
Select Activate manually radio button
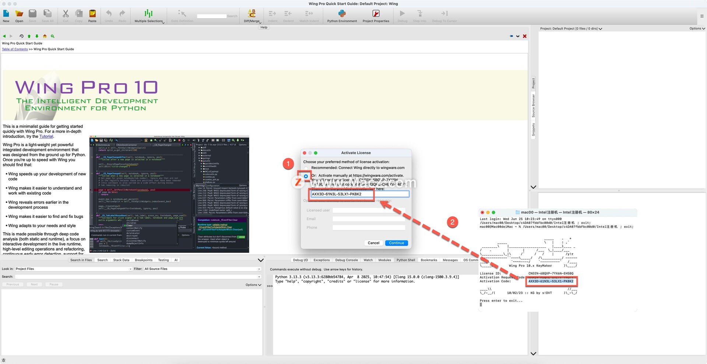(306, 176)
